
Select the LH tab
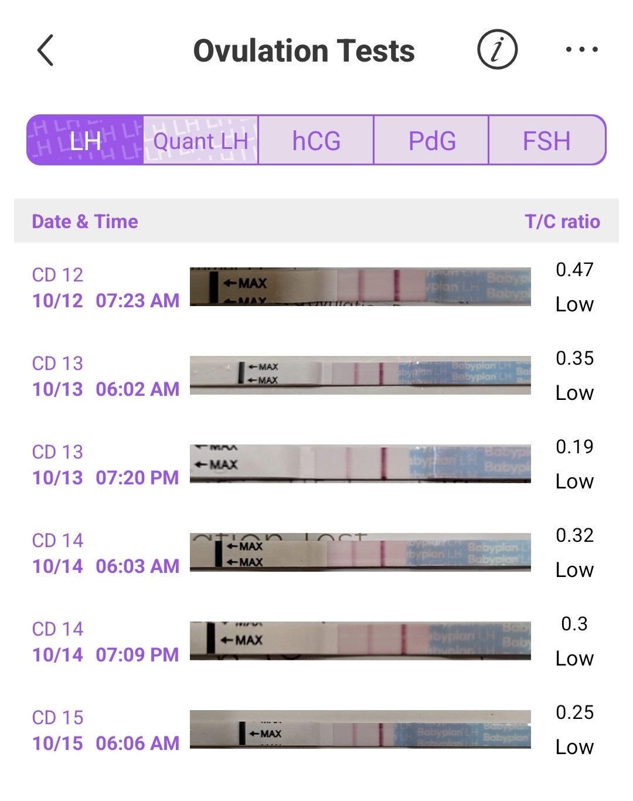click(x=86, y=141)
